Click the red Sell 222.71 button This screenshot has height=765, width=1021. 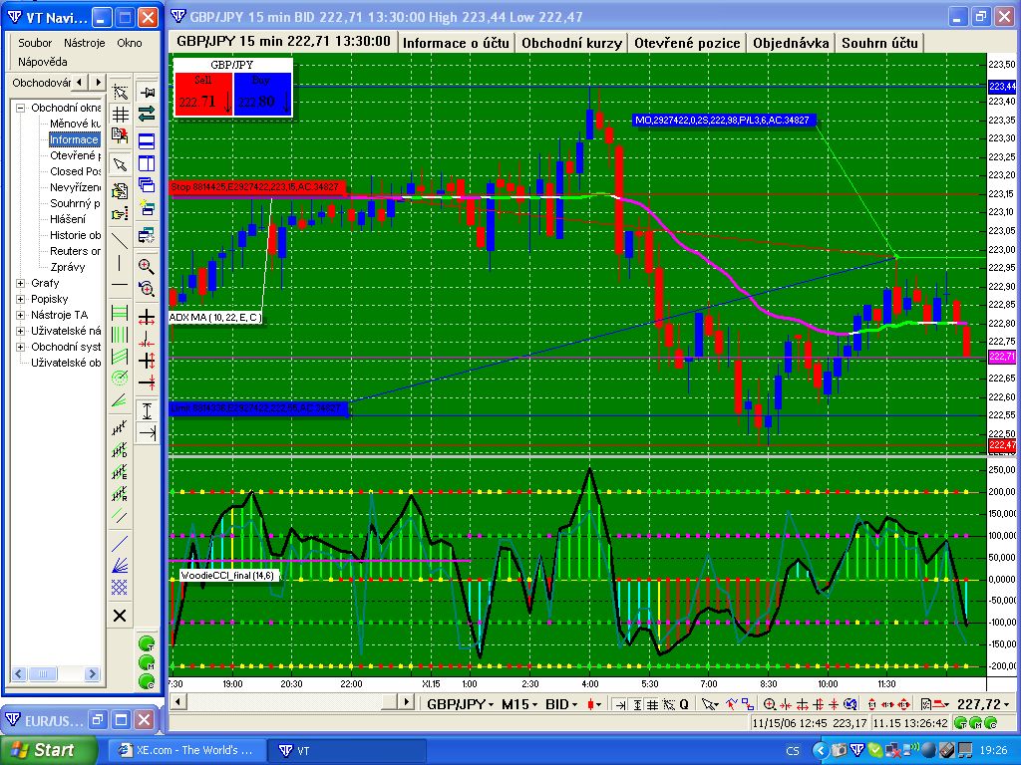[203, 94]
